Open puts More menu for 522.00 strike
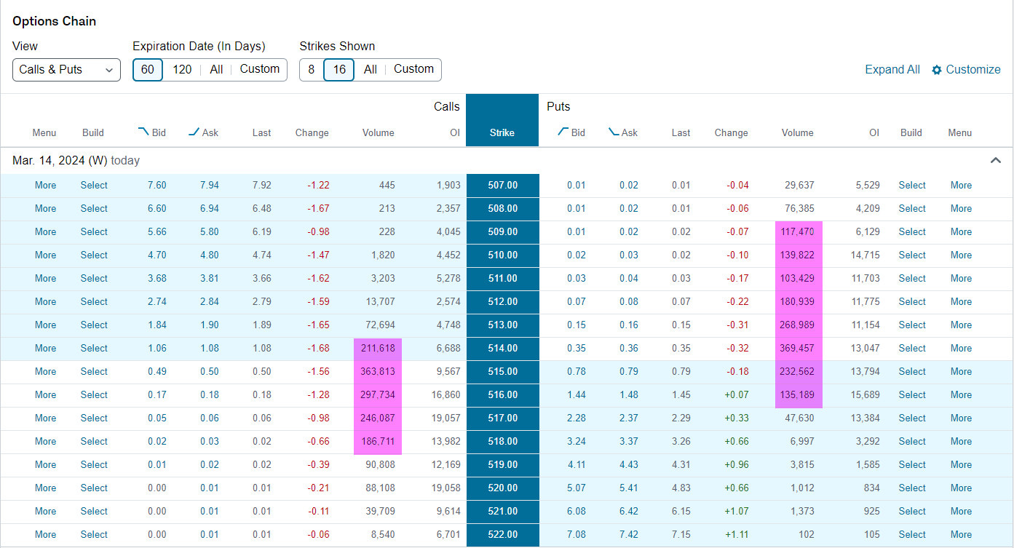Viewport: 1014px width, 548px height. tap(961, 535)
